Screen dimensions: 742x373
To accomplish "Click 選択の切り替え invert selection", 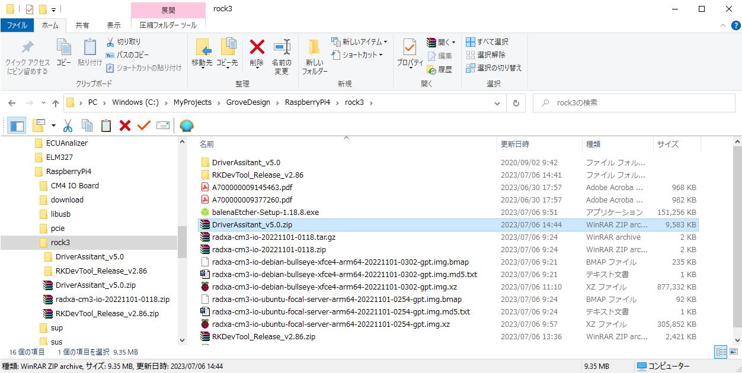I will tap(494, 68).
